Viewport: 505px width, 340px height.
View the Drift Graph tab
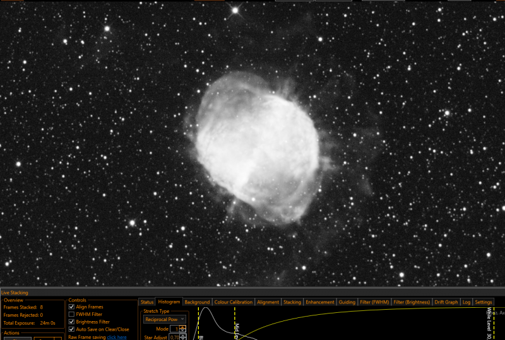pos(446,302)
